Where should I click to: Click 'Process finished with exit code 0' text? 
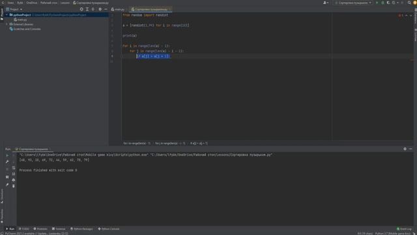pyautogui.click(x=48, y=170)
